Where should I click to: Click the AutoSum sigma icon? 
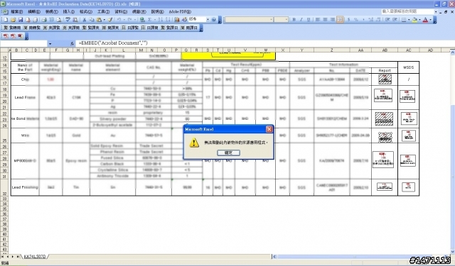[x=150, y=20]
